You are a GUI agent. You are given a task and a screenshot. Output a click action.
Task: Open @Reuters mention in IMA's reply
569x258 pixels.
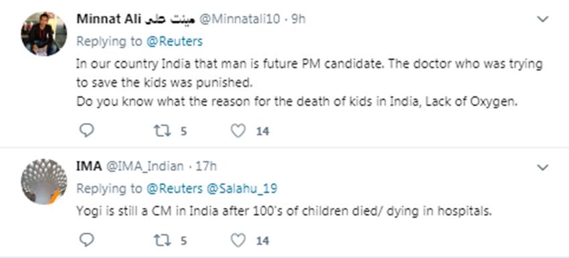click(175, 188)
